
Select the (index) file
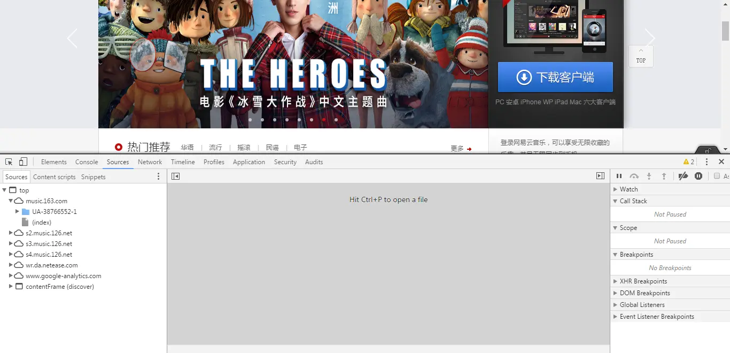(42, 222)
